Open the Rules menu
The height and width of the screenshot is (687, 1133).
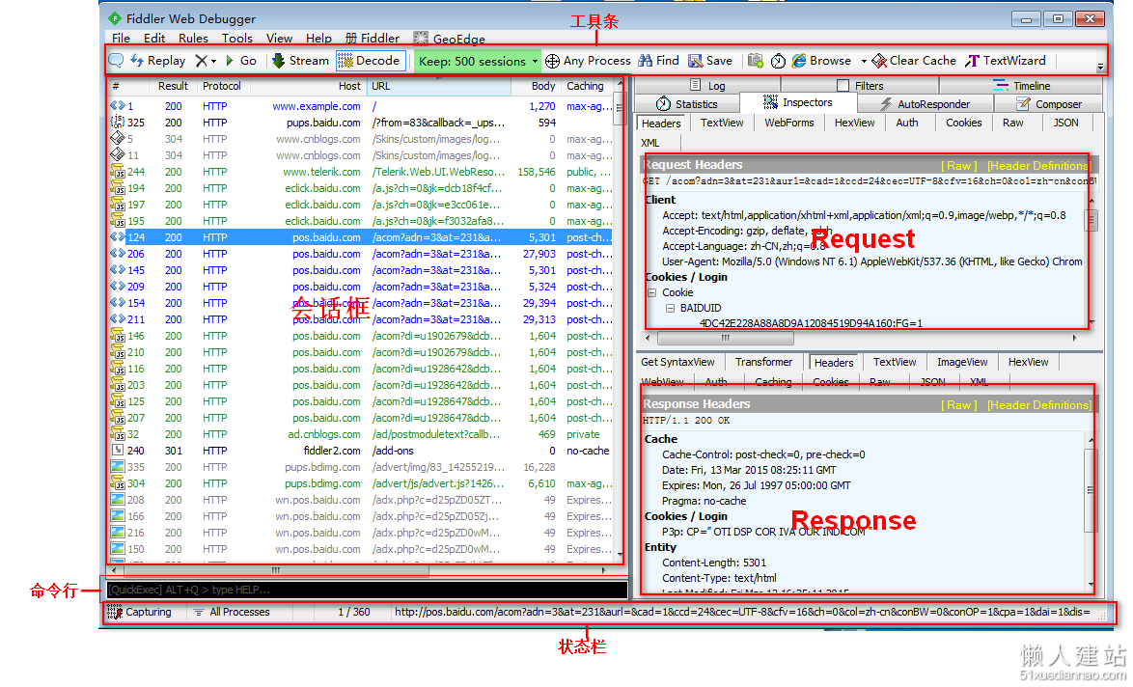point(193,39)
